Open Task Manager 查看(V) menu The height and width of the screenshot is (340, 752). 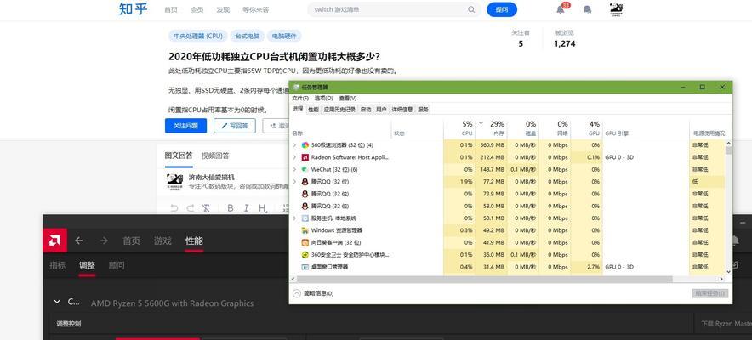[x=348, y=98]
